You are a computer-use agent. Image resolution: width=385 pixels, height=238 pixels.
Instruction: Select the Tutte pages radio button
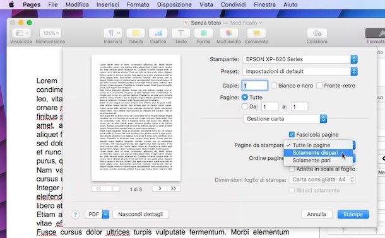click(244, 98)
